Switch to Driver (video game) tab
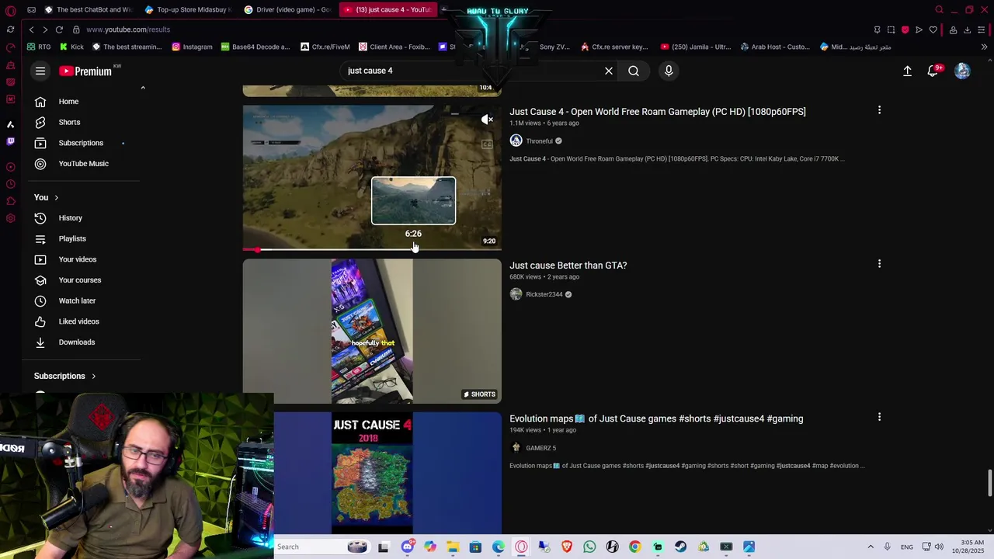Screen dimensions: 994x559 [287, 9]
